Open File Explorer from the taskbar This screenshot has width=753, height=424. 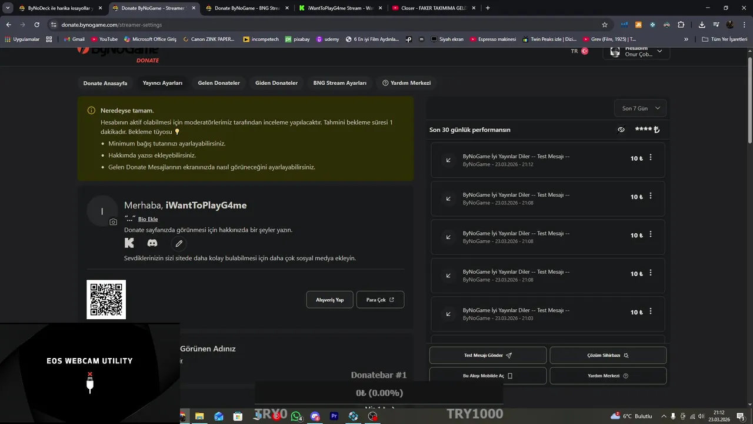[x=199, y=416]
